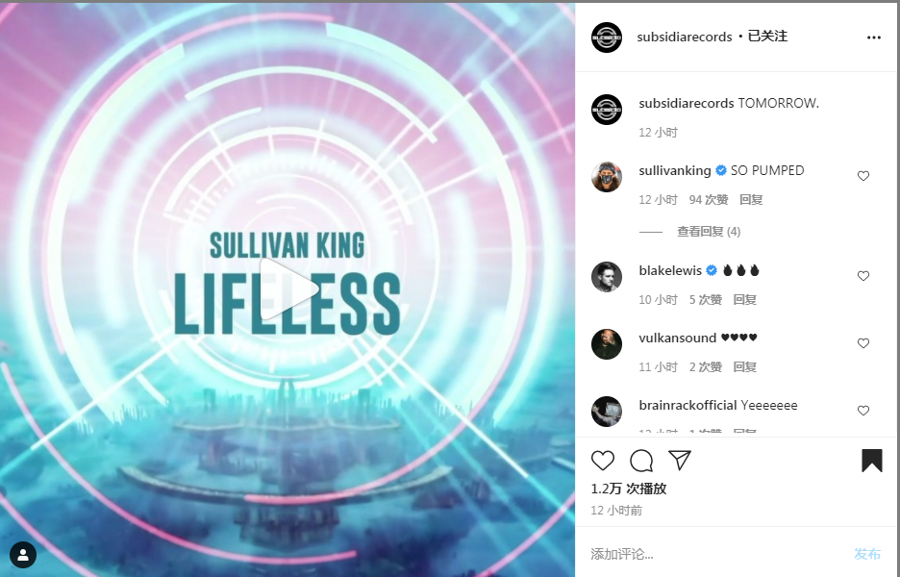Open the three-dot more options menu

(874, 38)
